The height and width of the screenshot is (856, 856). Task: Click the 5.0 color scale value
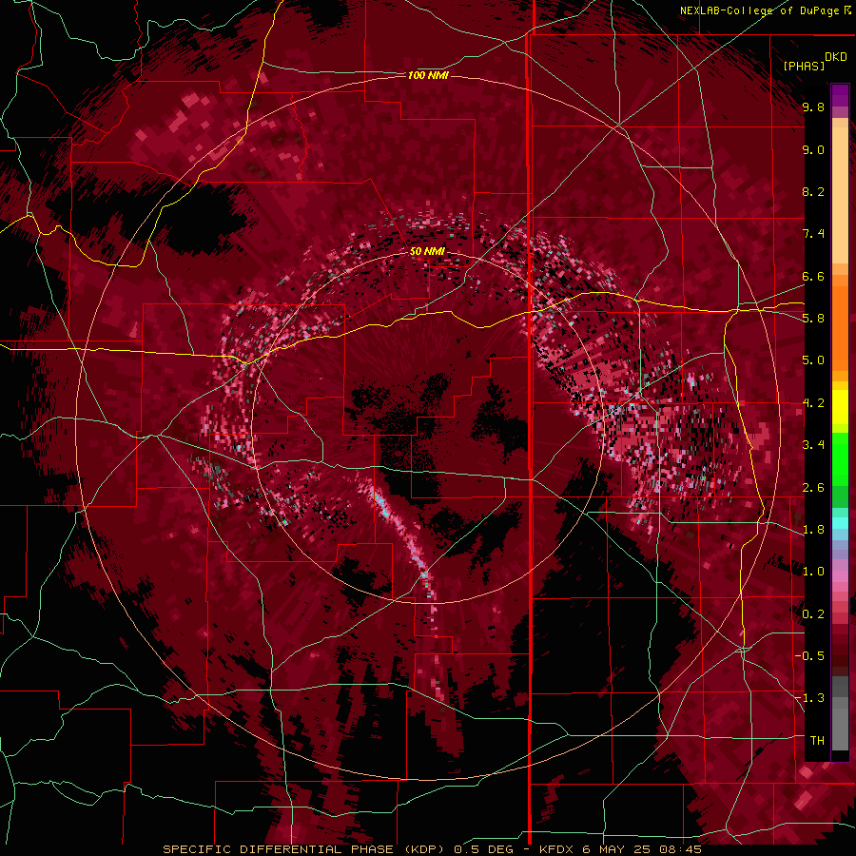coord(813,360)
